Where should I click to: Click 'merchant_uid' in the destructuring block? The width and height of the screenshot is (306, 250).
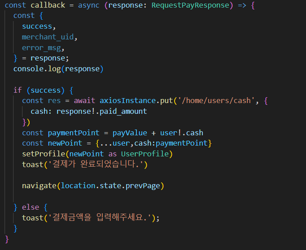[x=48, y=37]
